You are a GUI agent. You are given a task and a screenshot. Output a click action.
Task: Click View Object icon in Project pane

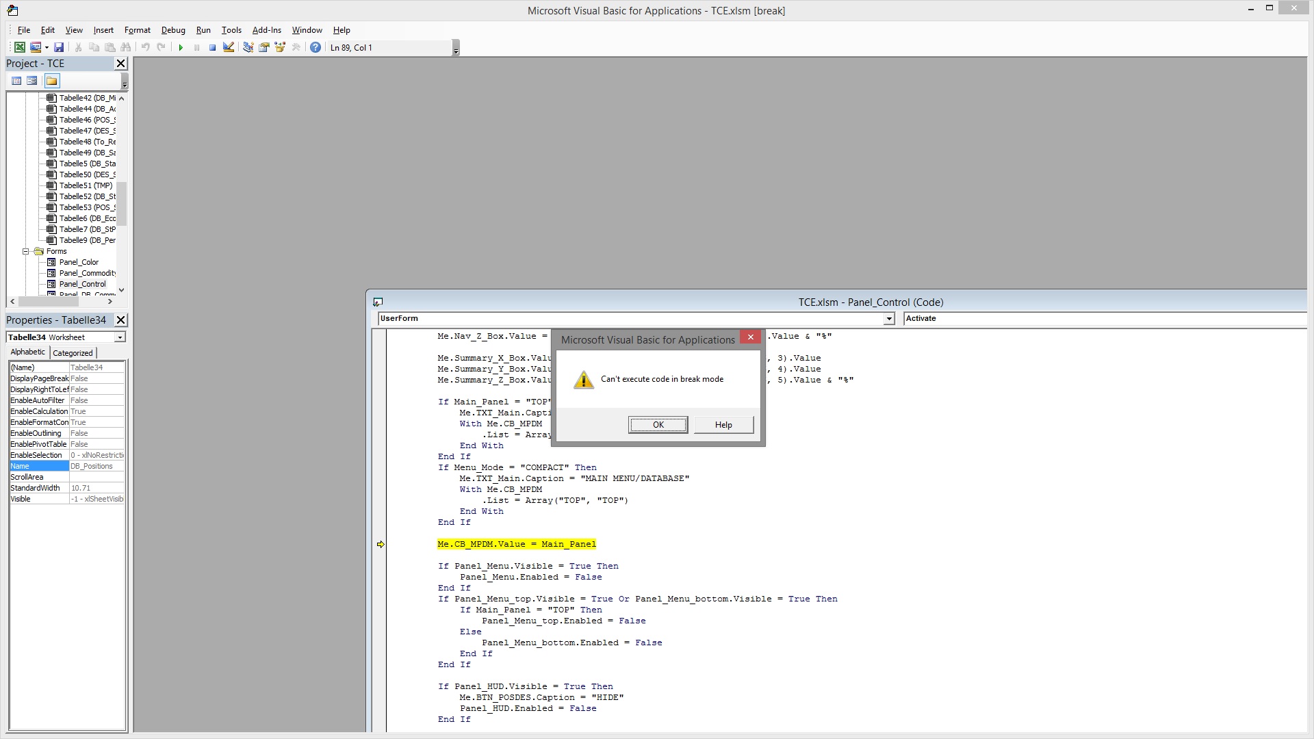point(31,81)
